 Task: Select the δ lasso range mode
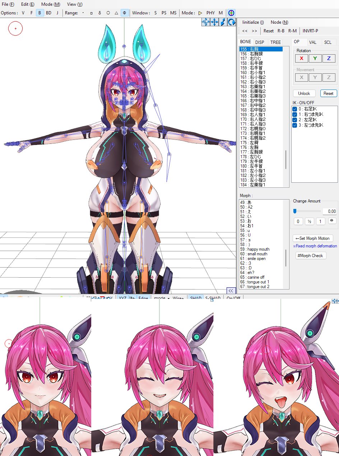[x=99, y=13]
